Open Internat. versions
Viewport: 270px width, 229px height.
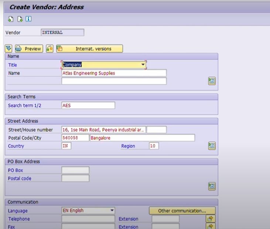[89, 49]
